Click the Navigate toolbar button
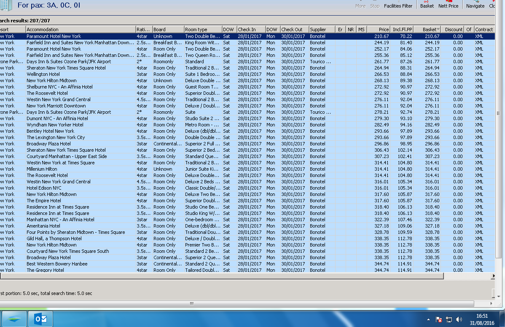This screenshot has height=327, width=505. (475, 4)
